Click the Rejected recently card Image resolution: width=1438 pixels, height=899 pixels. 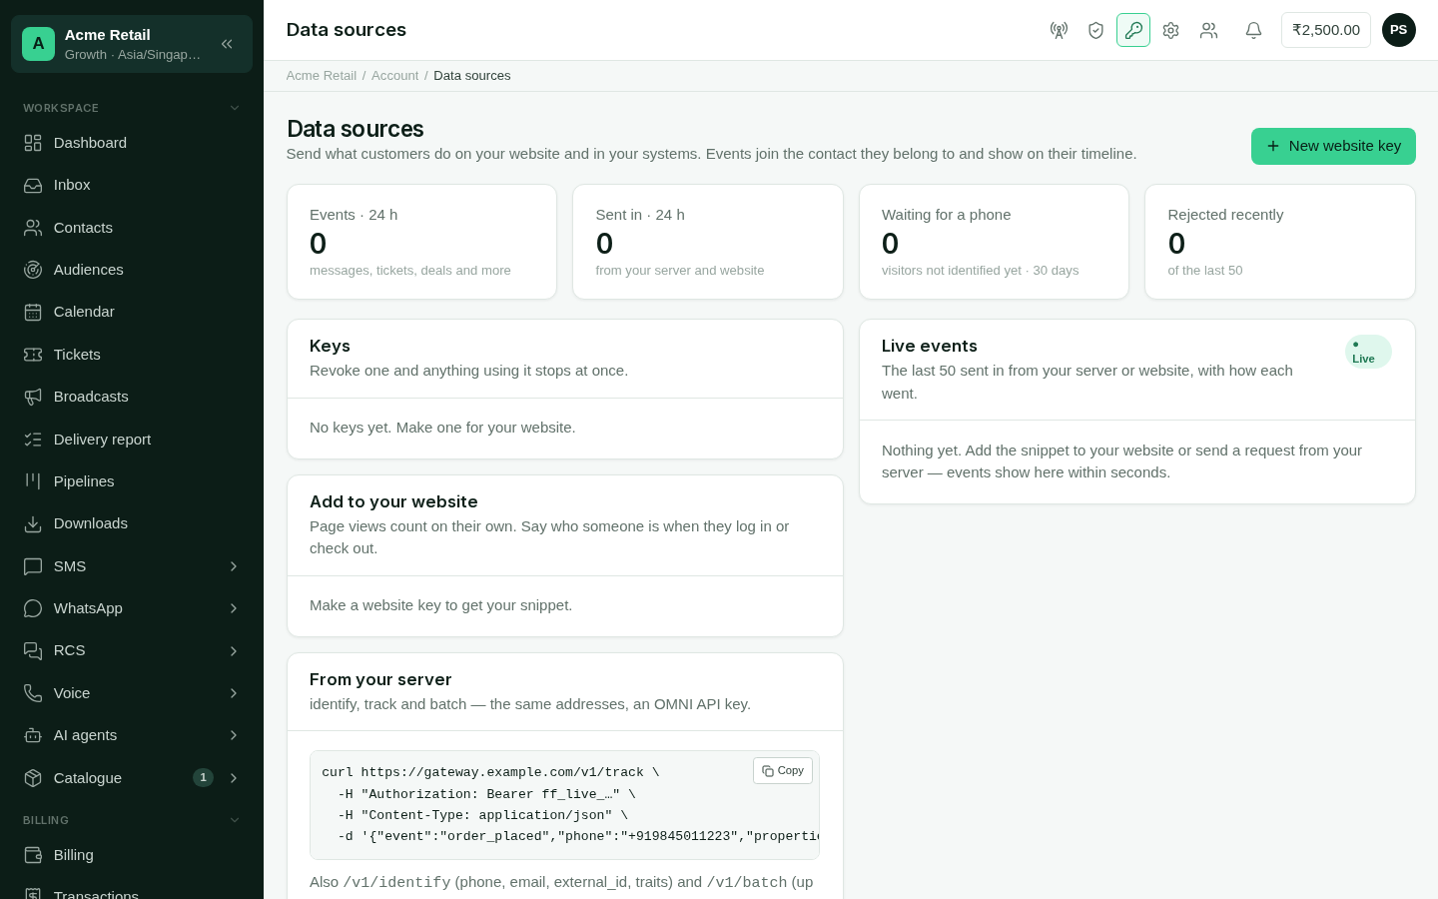(1280, 242)
